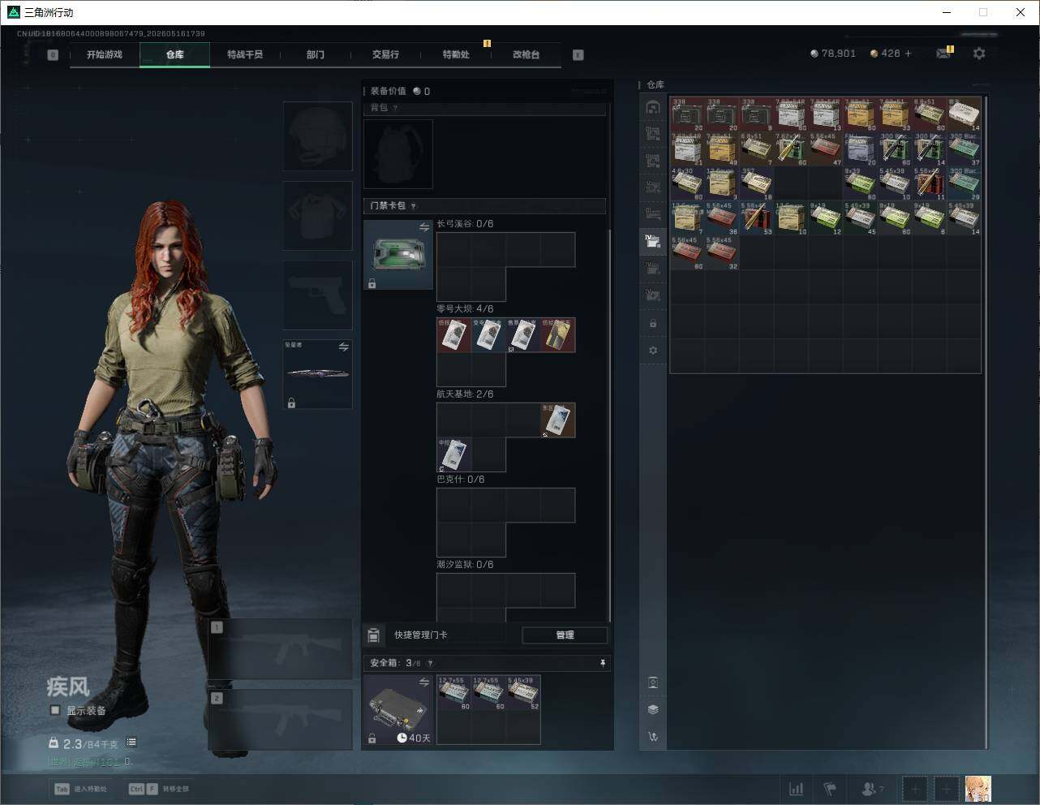Click the portrait icon above the layers icon

[x=653, y=682]
